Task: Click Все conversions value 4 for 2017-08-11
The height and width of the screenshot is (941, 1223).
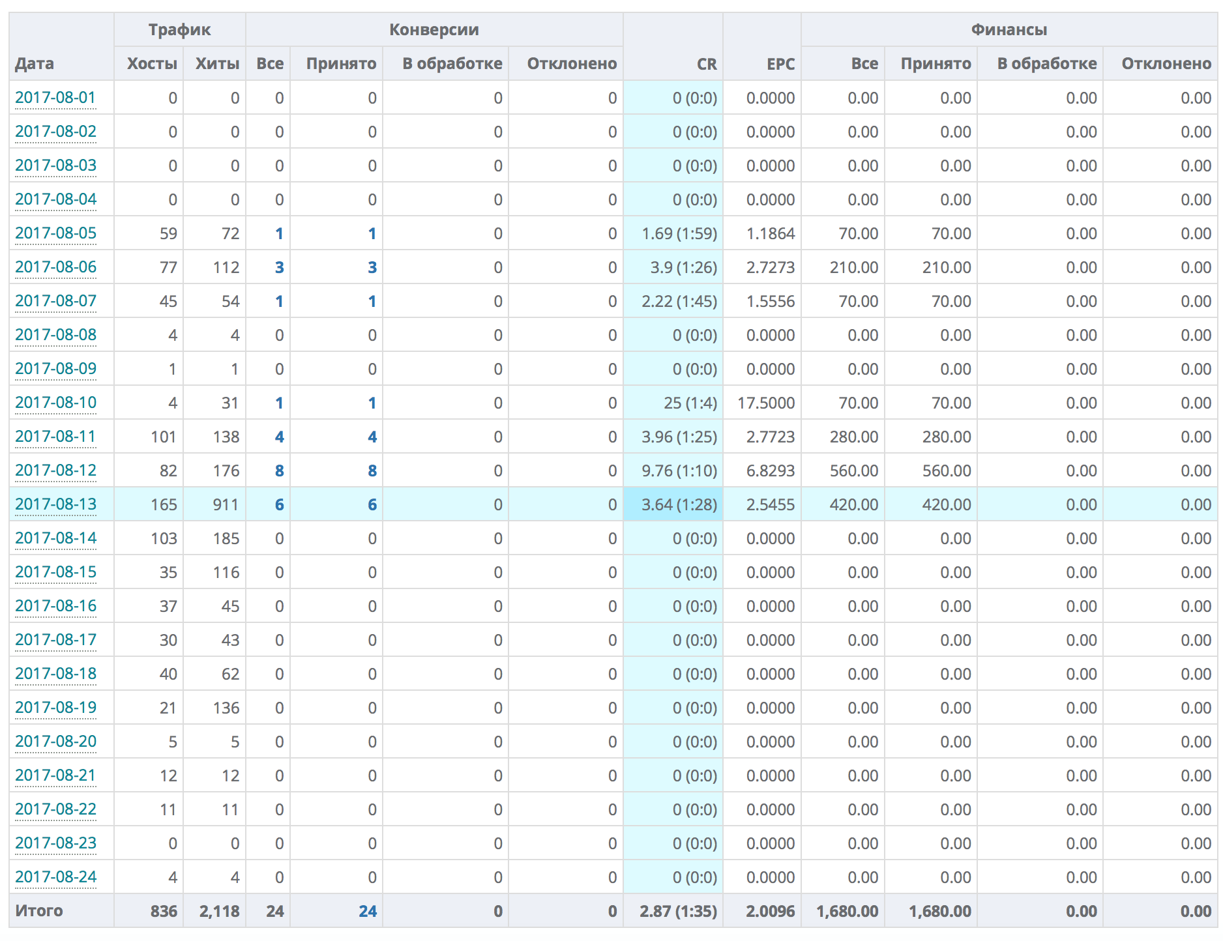Action: 279,437
